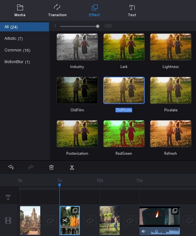Viewport: 196px width, 236px height.
Task: Apply the Posterization effect thumbnail
Action: pyautogui.click(x=77, y=134)
